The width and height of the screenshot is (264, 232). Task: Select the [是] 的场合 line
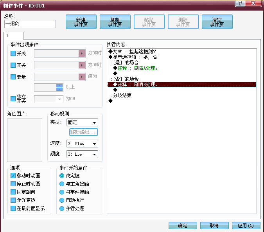(x=182, y=63)
